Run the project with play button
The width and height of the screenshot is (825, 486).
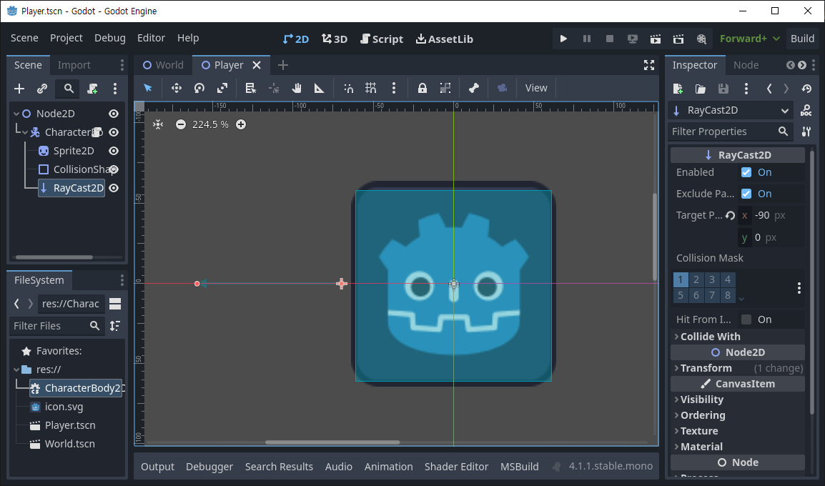click(x=563, y=39)
